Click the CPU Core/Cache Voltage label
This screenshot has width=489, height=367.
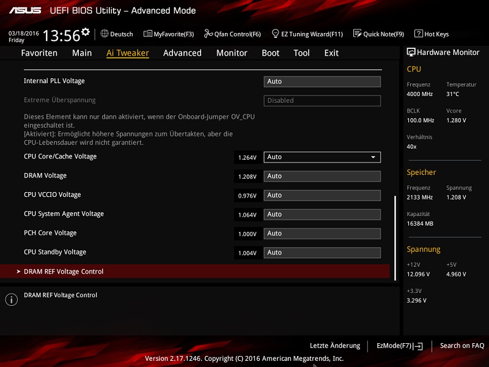60,157
